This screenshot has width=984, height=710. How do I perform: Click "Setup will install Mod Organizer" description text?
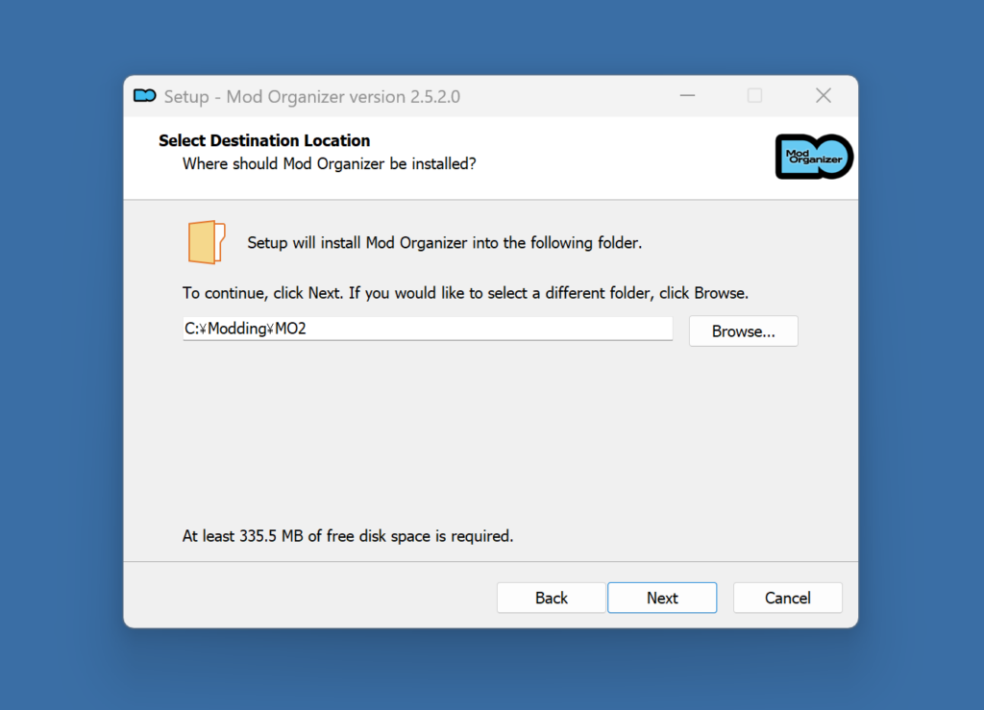(x=444, y=243)
